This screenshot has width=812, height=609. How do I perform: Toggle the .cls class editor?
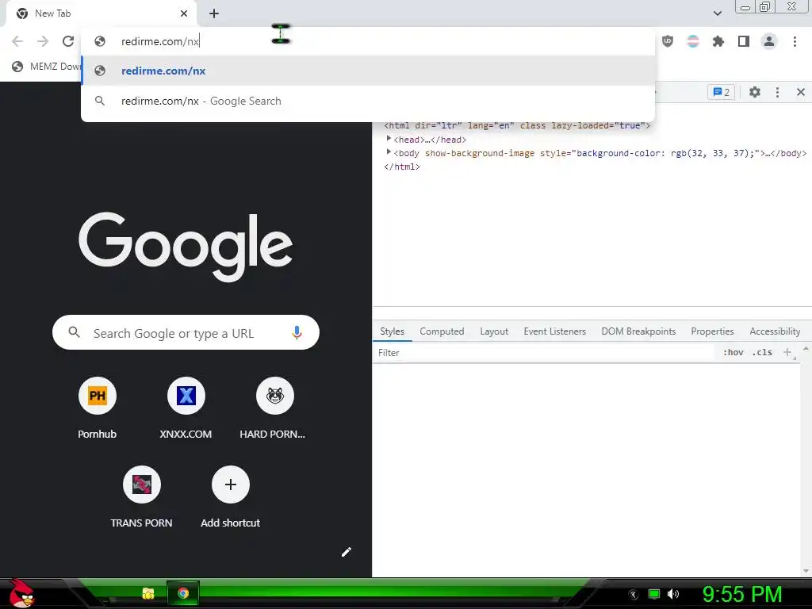pyautogui.click(x=762, y=353)
